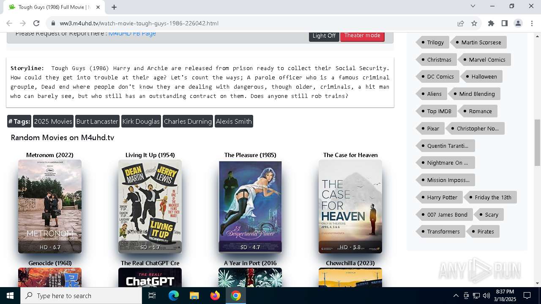Click the address bar URL
Screen dimensions: 541x304
click(139, 23)
